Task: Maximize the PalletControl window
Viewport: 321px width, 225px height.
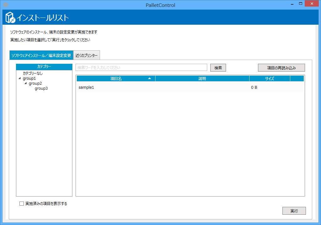Action: [301, 3]
